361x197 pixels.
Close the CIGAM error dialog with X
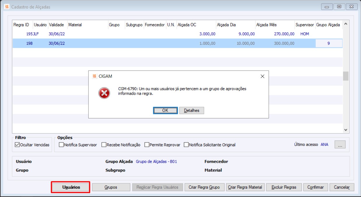point(262,76)
